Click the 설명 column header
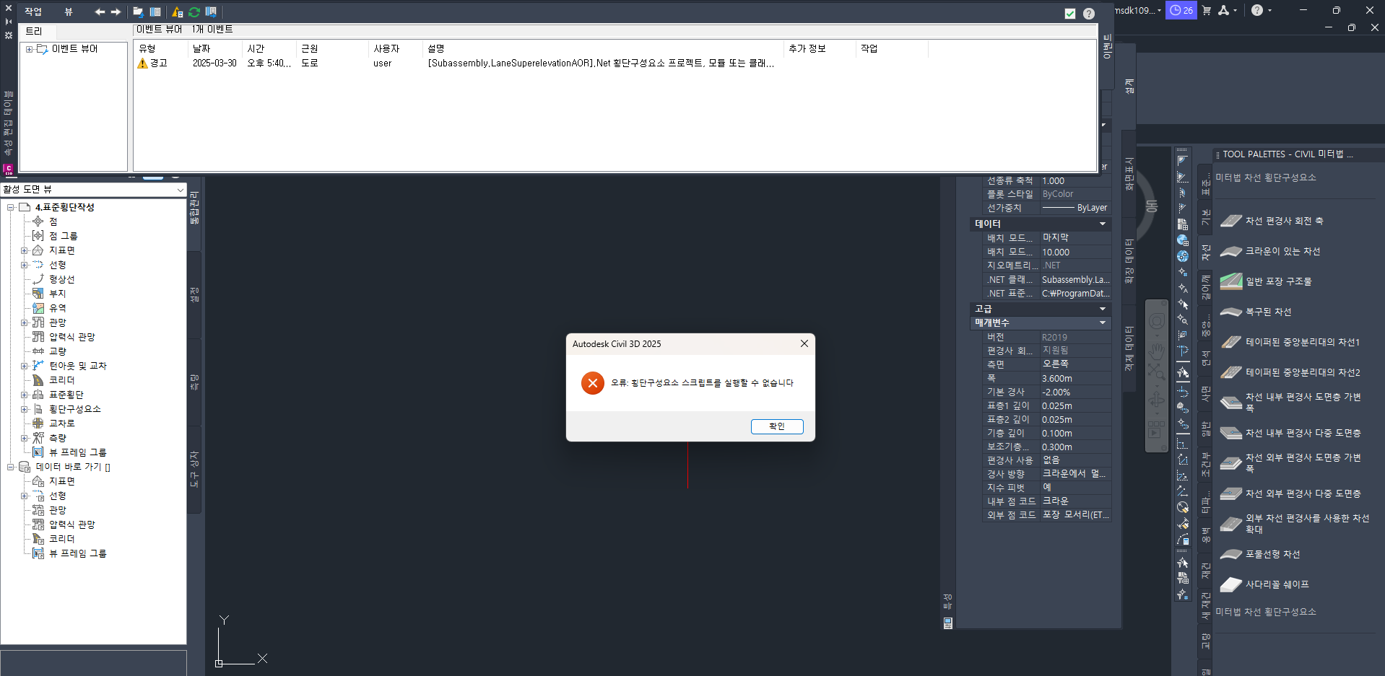Viewport: 1385px width, 676px height. (x=603, y=48)
